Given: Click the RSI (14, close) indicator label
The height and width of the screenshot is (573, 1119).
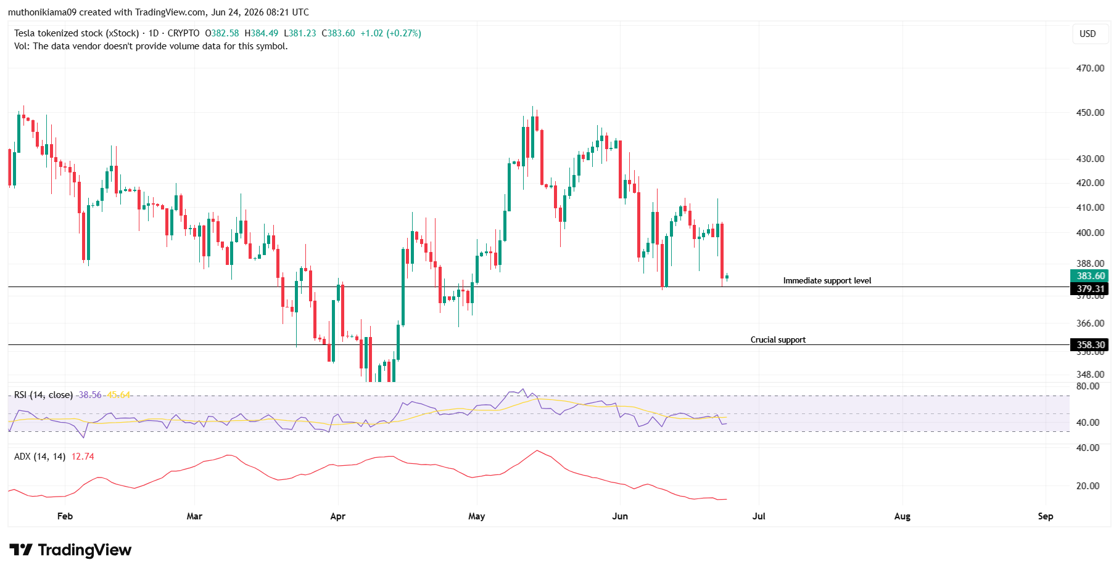Looking at the screenshot, I should pyautogui.click(x=43, y=395).
